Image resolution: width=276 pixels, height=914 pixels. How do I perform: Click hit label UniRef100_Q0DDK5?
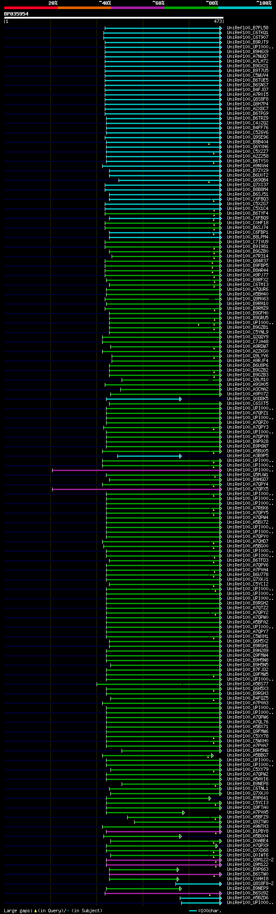(248, 398)
